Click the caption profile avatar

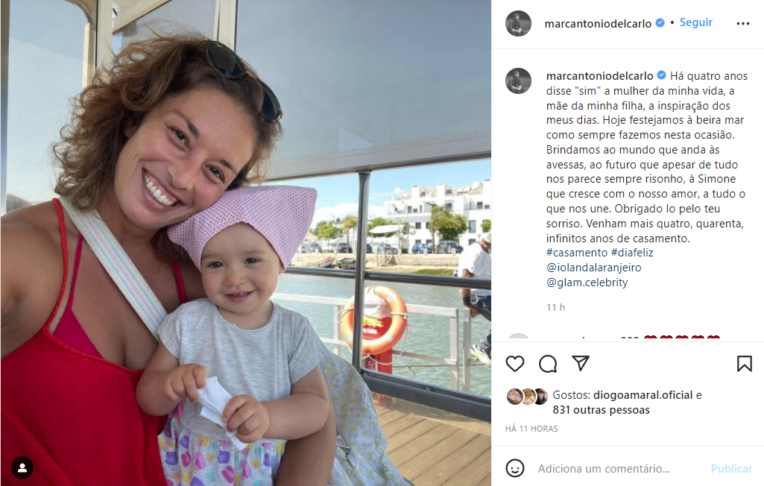click(518, 81)
